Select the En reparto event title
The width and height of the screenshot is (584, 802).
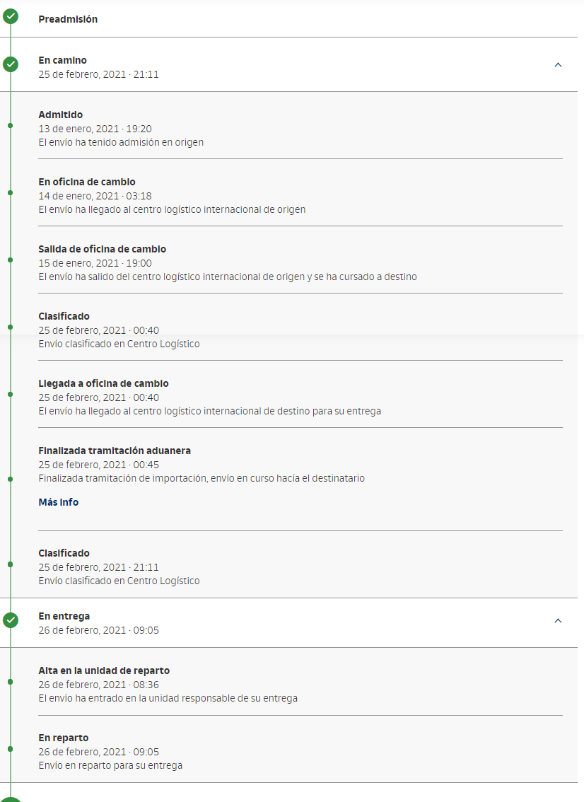pos(64,738)
